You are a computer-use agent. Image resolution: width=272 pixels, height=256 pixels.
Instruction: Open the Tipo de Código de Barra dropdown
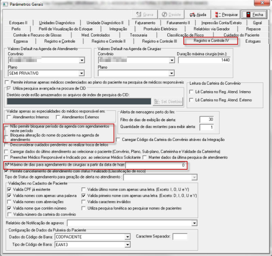click(x=127, y=245)
